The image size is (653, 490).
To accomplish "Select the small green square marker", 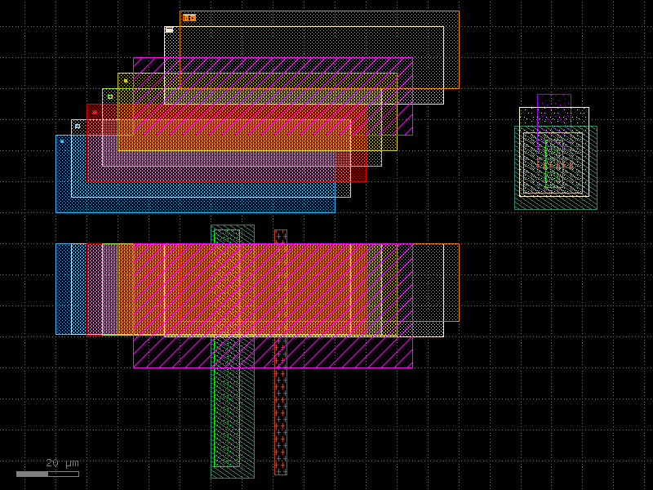I will click(x=110, y=96).
